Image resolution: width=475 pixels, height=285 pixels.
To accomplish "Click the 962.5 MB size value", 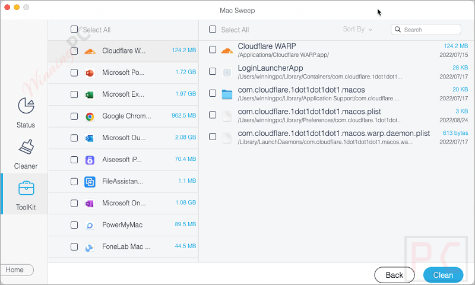I will pyautogui.click(x=184, y=116).
